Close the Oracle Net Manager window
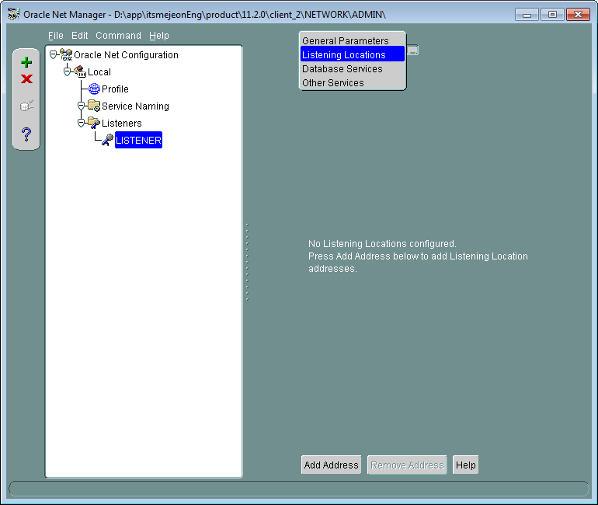The height and width of the screenshot is (505, 598). click(578, 15)
